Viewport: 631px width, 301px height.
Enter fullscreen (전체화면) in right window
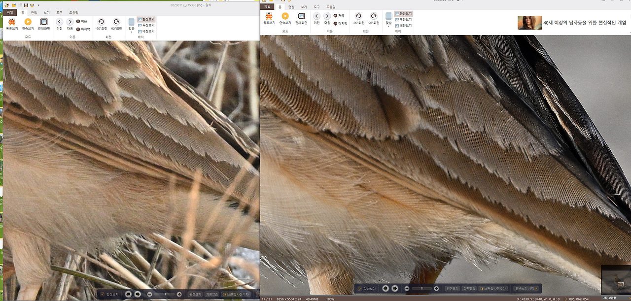tap(301, 18)
